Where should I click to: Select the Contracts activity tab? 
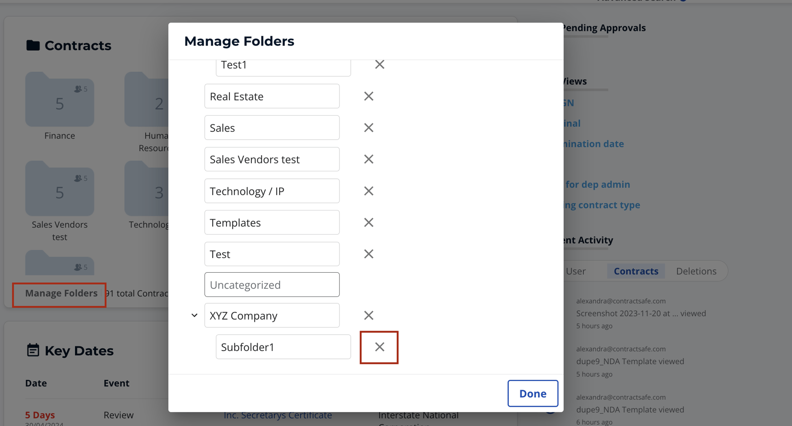636,271
